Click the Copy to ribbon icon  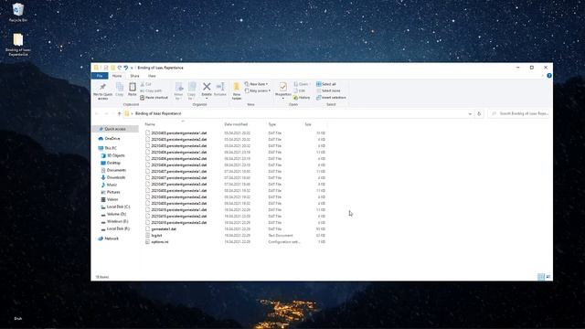(x=192, y=88)
